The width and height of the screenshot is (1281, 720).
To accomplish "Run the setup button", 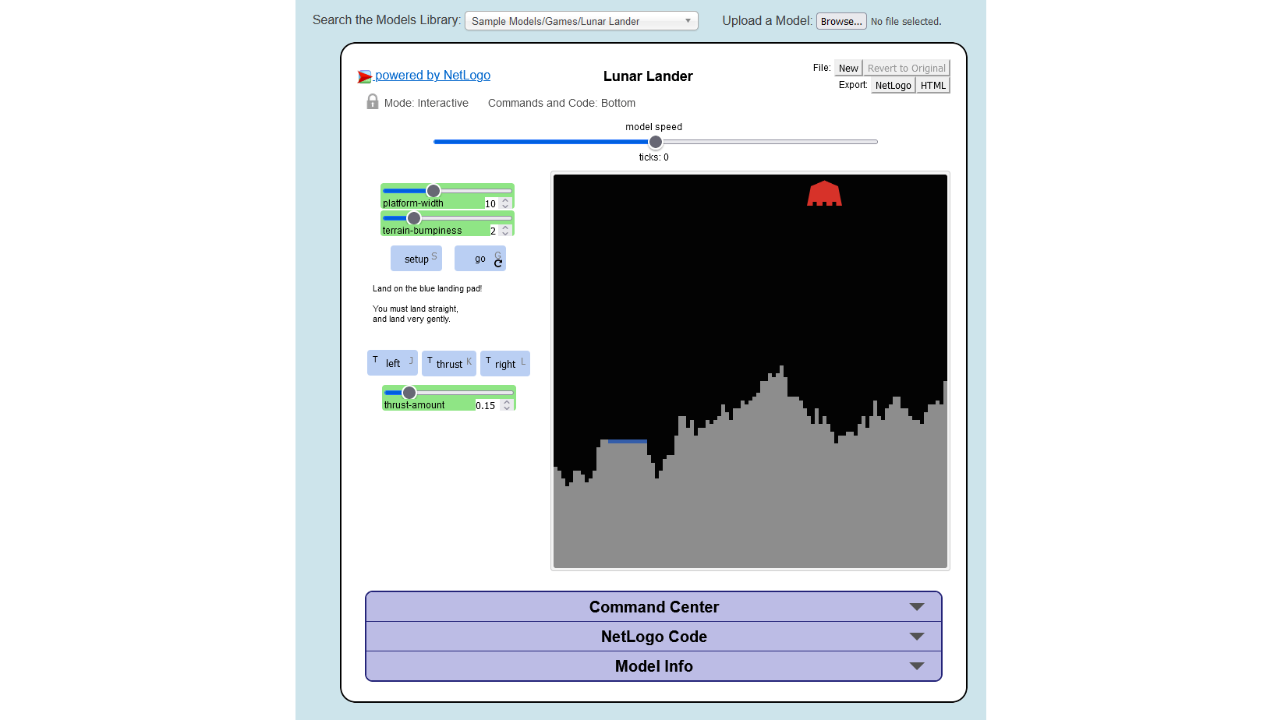I will tap(416, 259).
